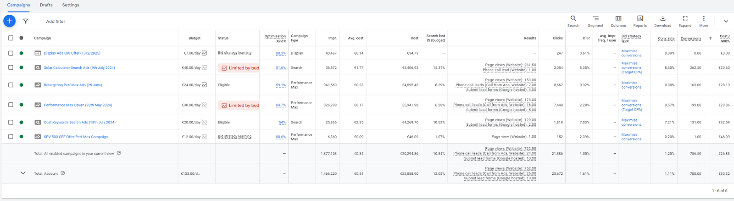Open Performance Max Cavan campaign link

[78, 105]
